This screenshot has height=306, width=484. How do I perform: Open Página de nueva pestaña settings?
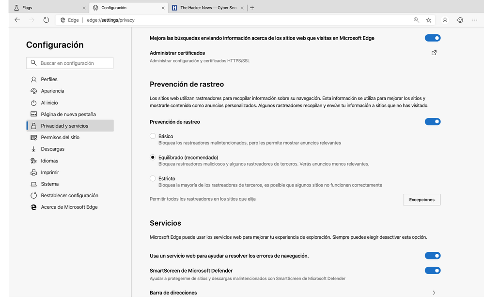click(70, 114)
